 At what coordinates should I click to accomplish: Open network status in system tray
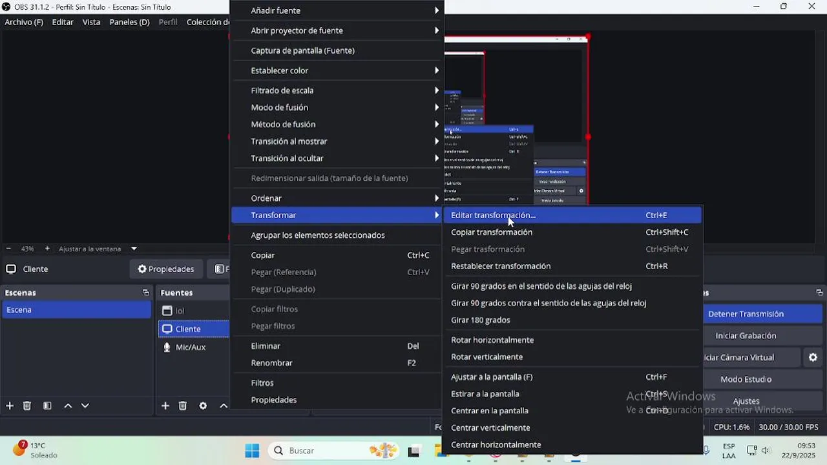752,450
